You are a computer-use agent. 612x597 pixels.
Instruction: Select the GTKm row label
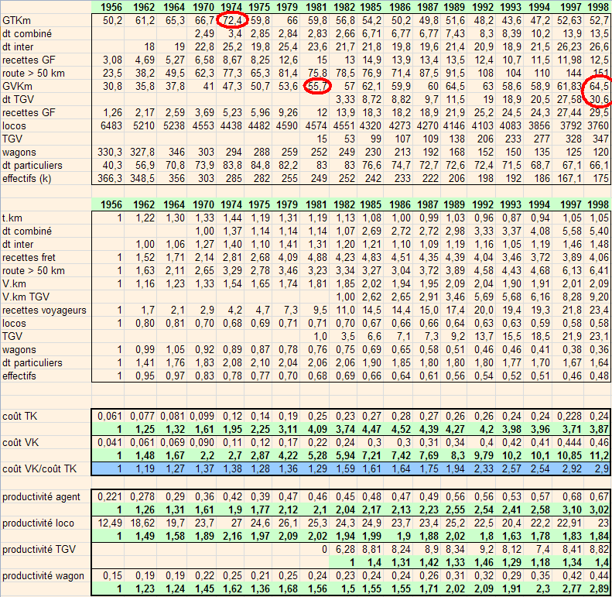point(16,21)
